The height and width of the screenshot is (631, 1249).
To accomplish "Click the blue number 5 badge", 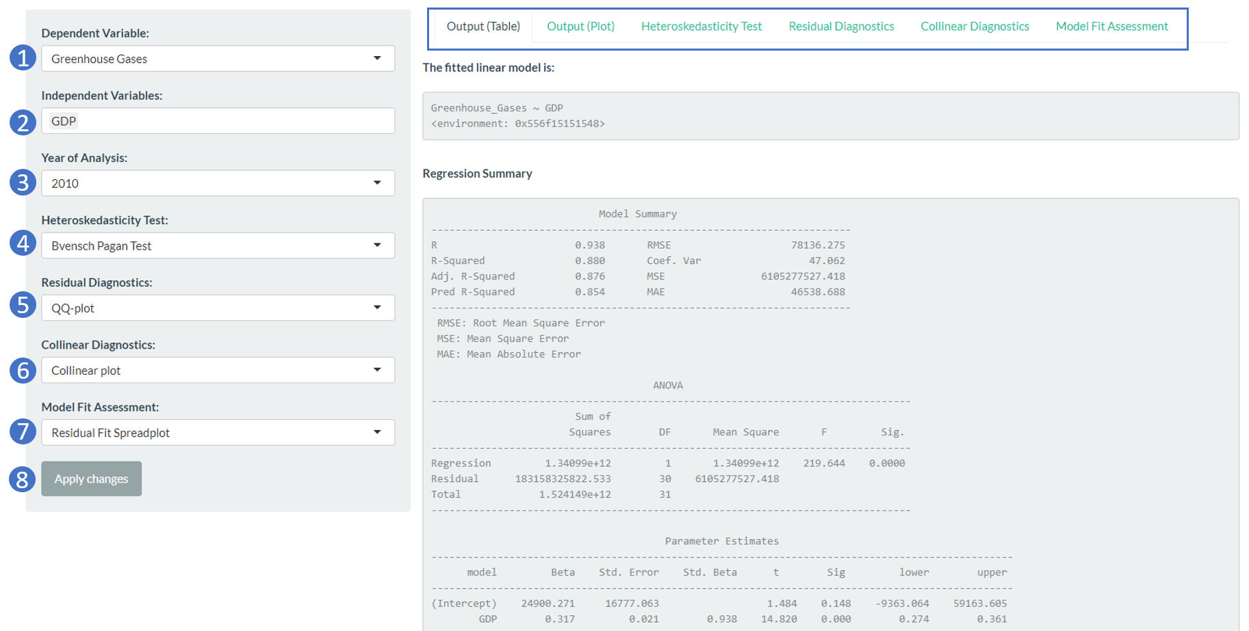I will pos(23,305).
